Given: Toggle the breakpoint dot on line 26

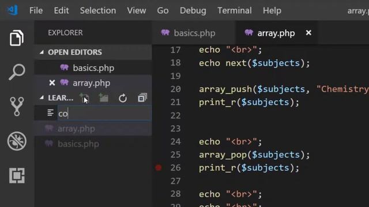Looking at the screenshot, I should click(x=159, y=167).
